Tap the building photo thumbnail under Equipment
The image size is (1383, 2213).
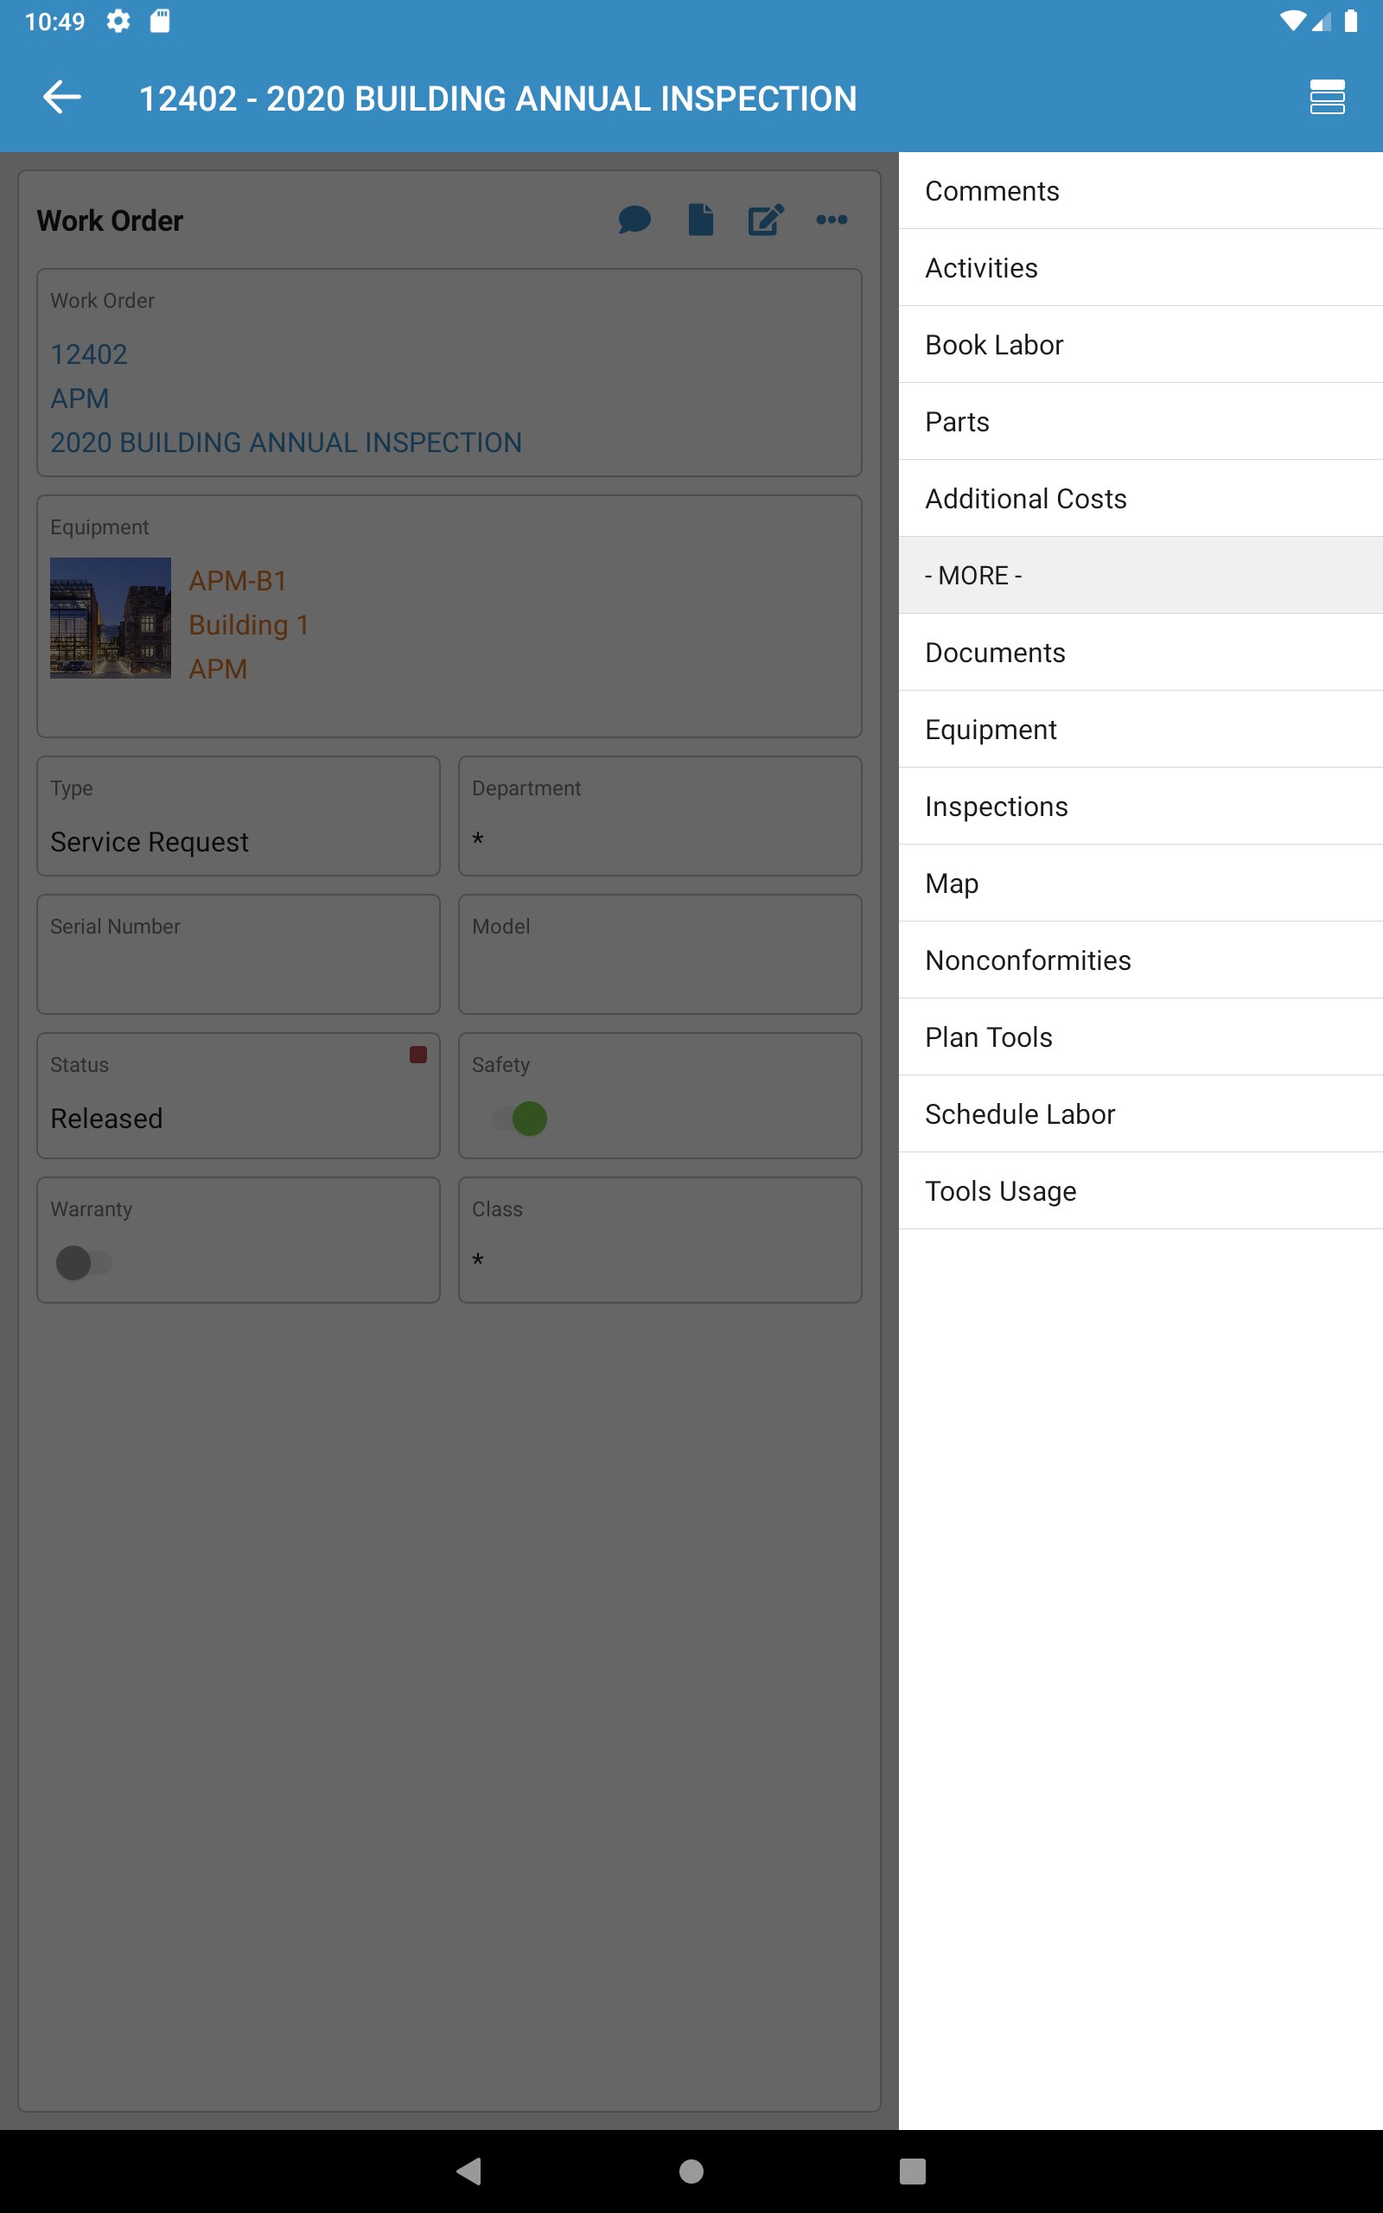110,617
